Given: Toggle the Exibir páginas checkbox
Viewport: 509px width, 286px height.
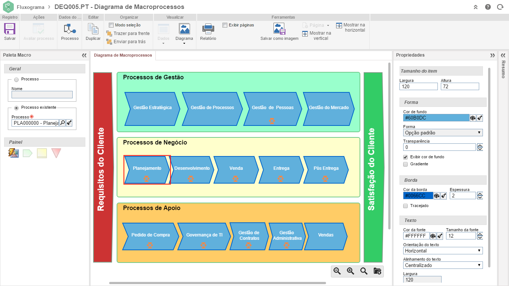Looking at the screenshot, I should [x=225, y=25].
